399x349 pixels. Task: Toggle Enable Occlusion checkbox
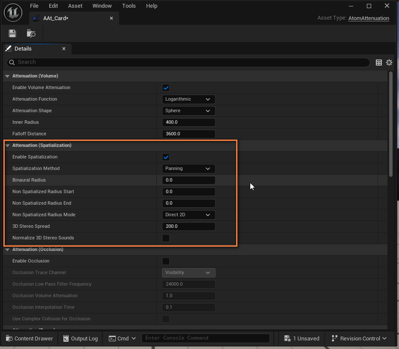click(166, 261)
